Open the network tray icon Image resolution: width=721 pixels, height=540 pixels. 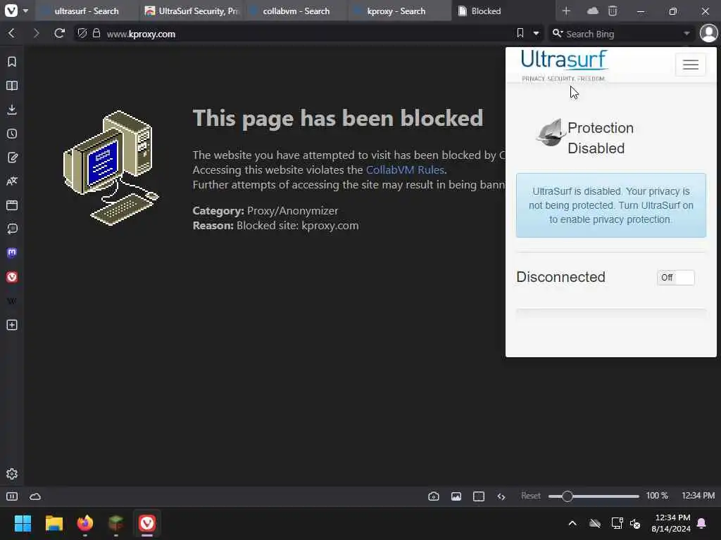click(x=617, y=523)
